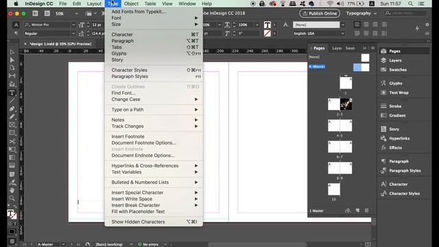Click the text fill color T swatch
This screenshot has width=439, height=247.
pos(268,25)
